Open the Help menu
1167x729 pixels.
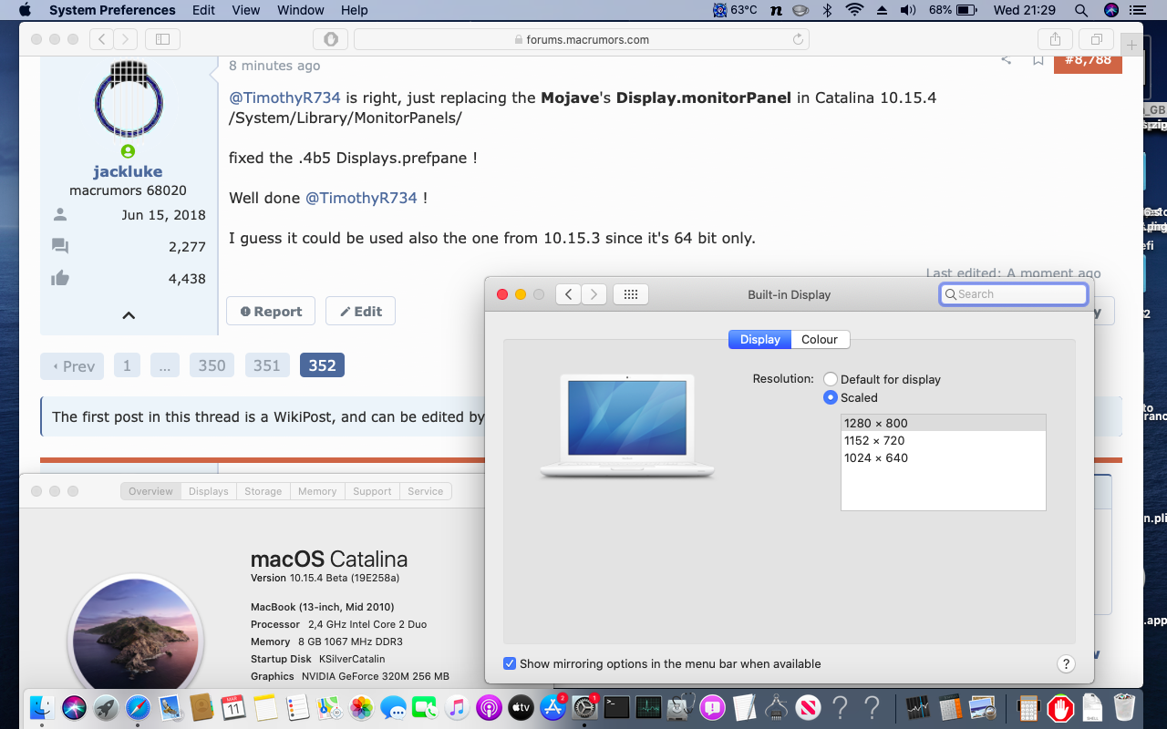[x=355, y=10]
